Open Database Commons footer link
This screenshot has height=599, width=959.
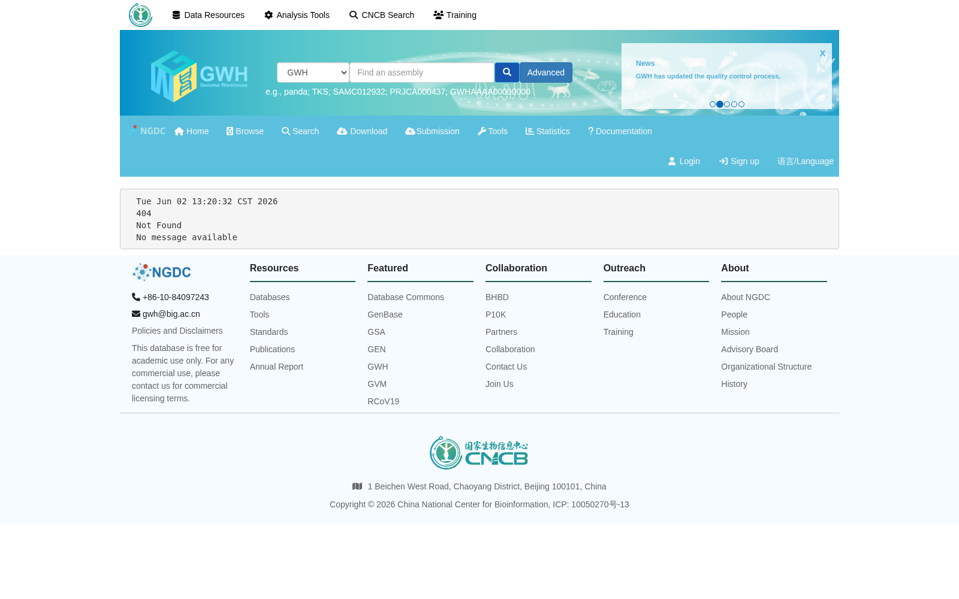coord(406,297)
